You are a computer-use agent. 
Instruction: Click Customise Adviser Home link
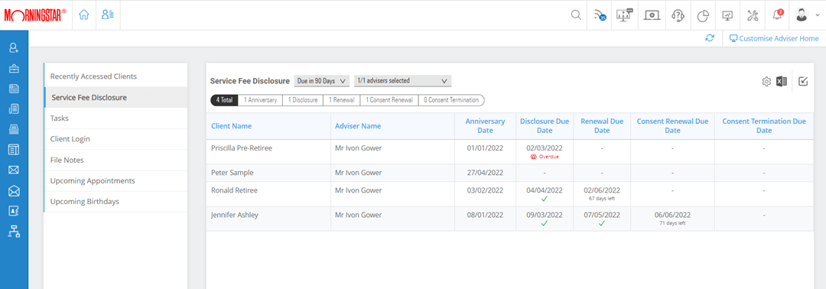pos(774,38)
